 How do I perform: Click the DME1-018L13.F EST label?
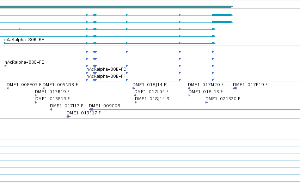pyautogui.click(x=206, y=92)
